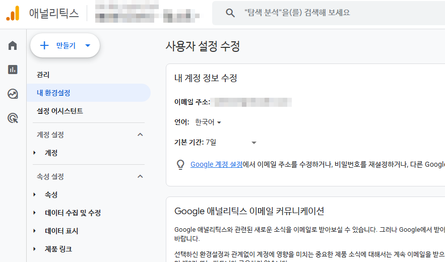Viewport: 445px width, 262px height.
Task: Click the 만들기 create button
Action: pos(65,45)
